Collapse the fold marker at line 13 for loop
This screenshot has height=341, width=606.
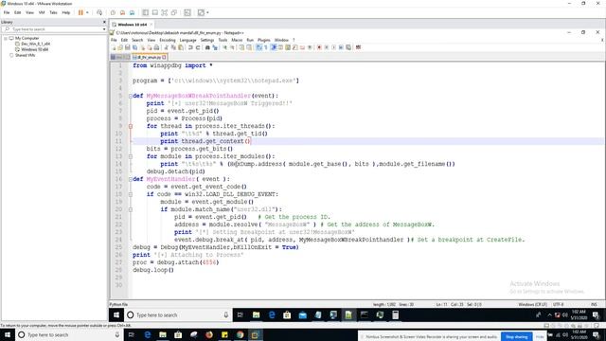pyautogui.click(x=131, y=156)
